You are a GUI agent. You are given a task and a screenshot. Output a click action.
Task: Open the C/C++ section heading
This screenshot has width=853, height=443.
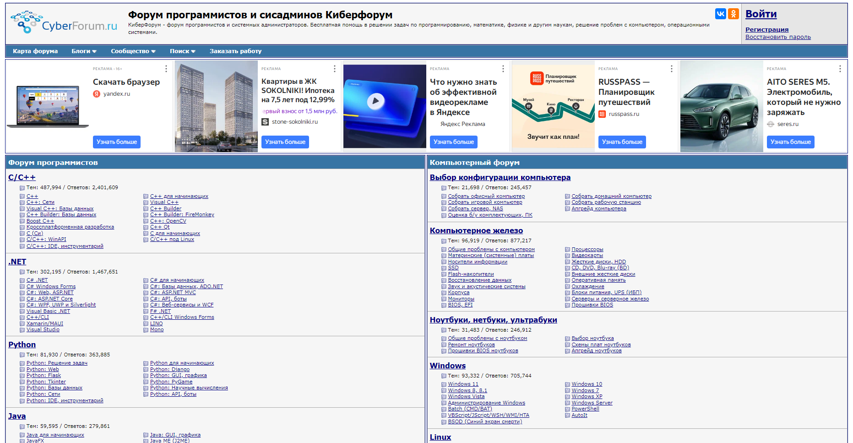(22, 177)
